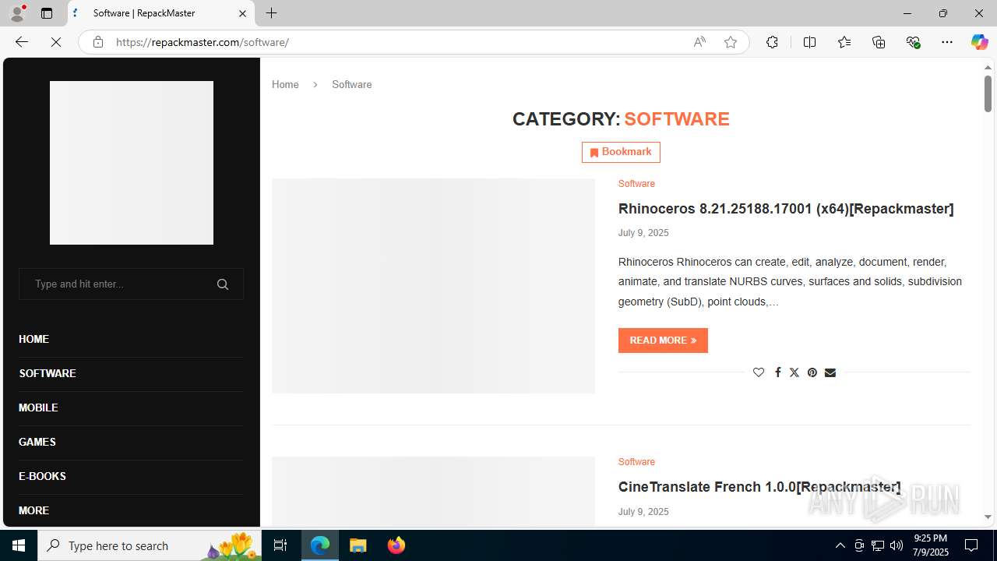Share the Rhinoceros post on X

794,372
